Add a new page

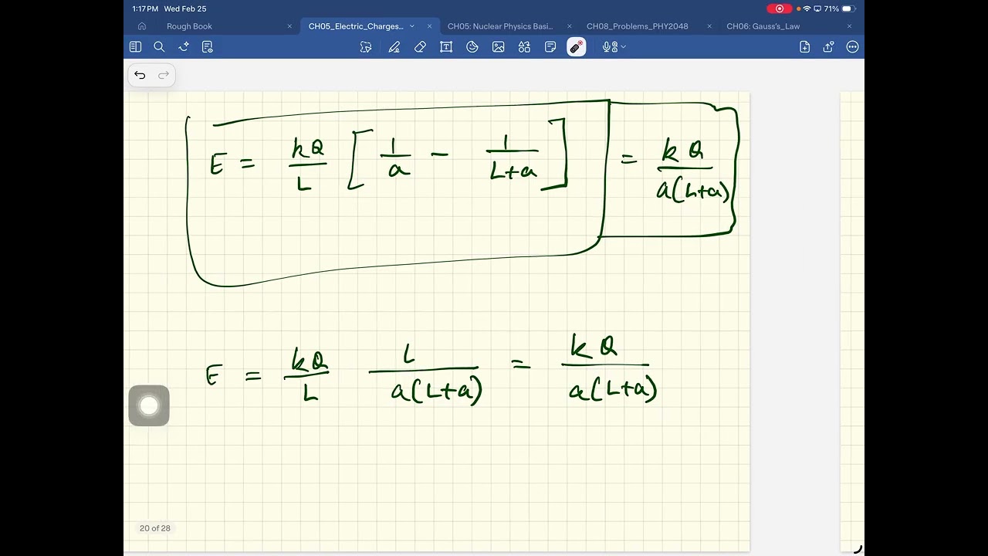[804, 47]
